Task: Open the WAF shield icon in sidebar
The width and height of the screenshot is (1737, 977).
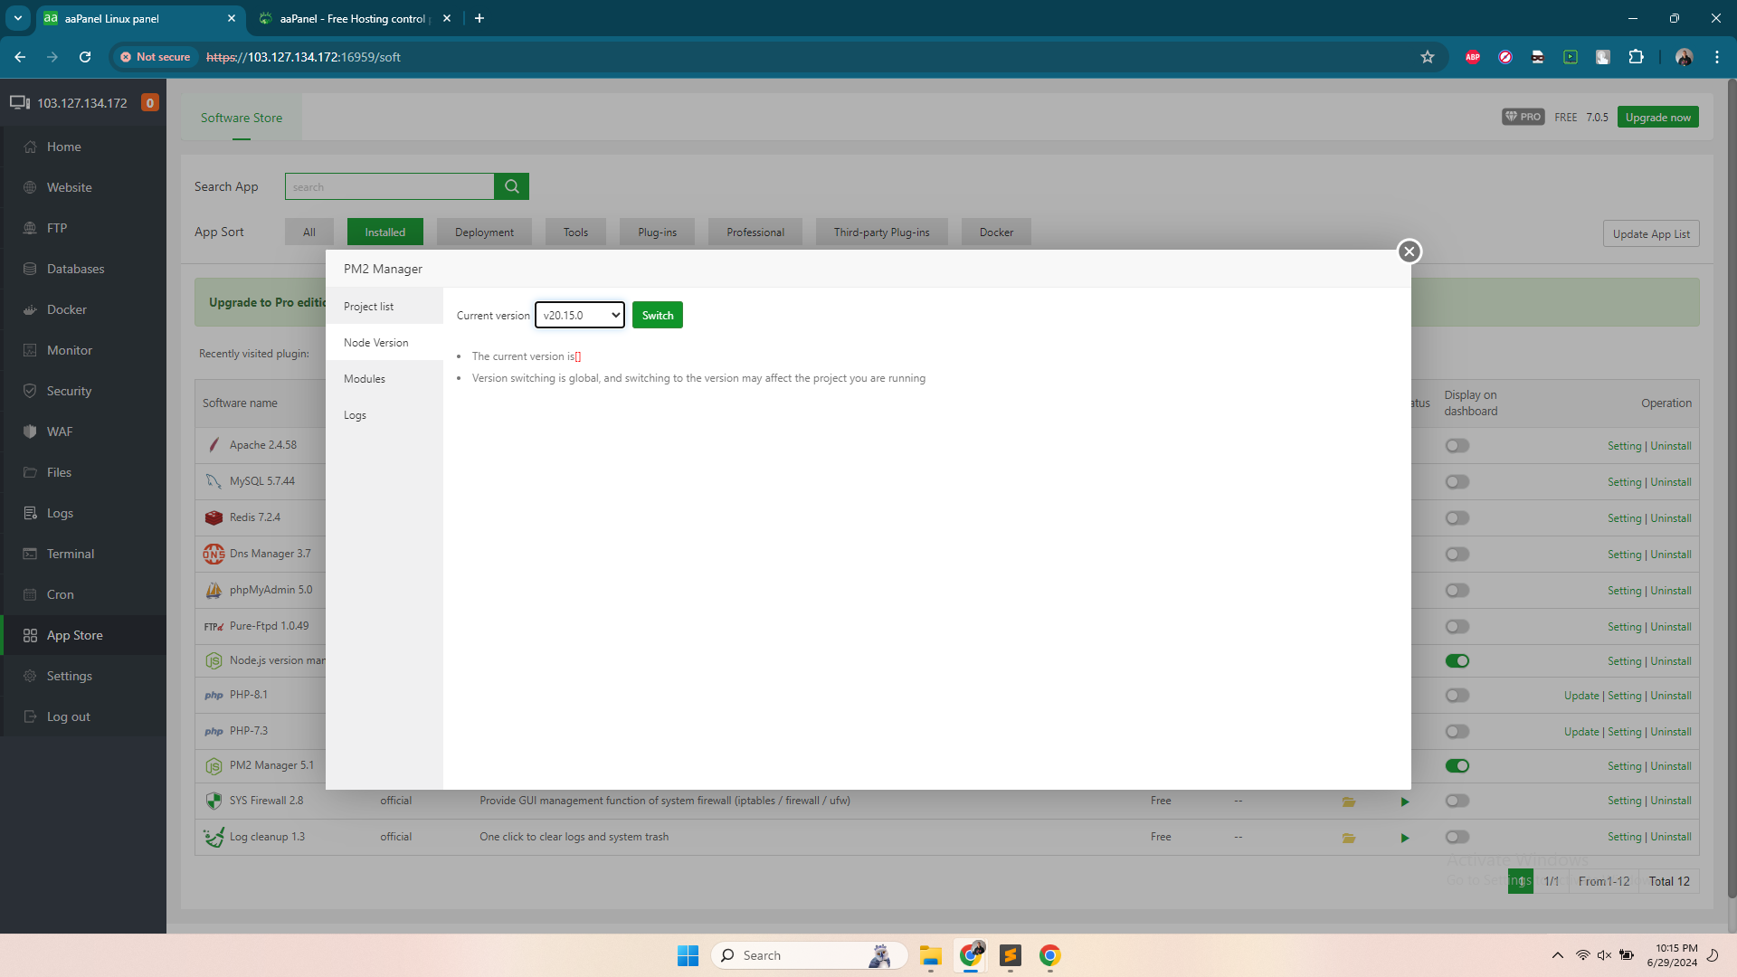Action: point(30,432)
